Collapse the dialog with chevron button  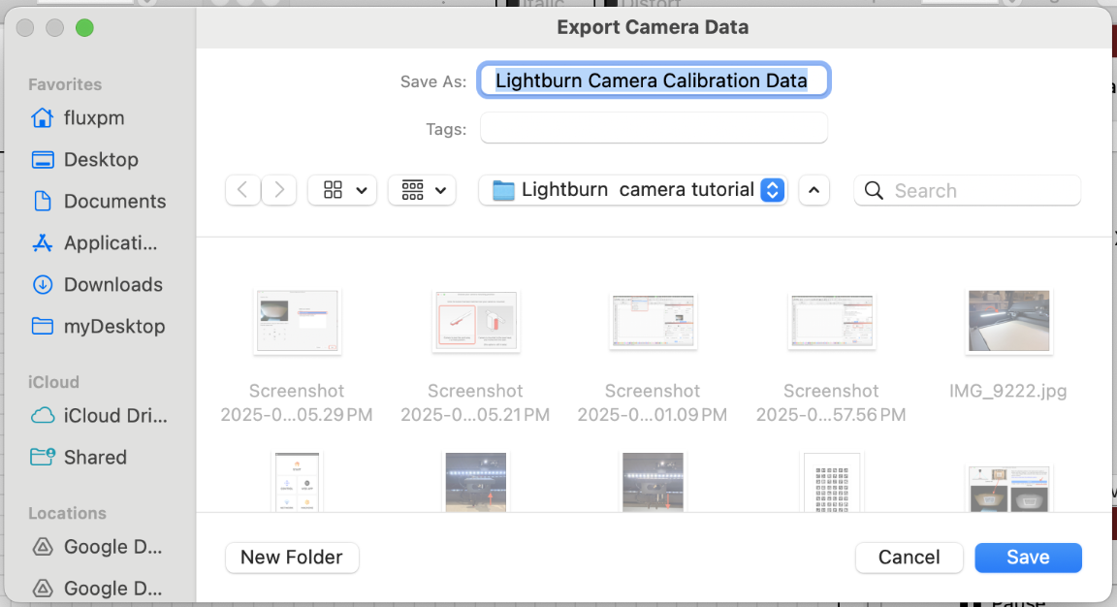(x=814, y=190)
